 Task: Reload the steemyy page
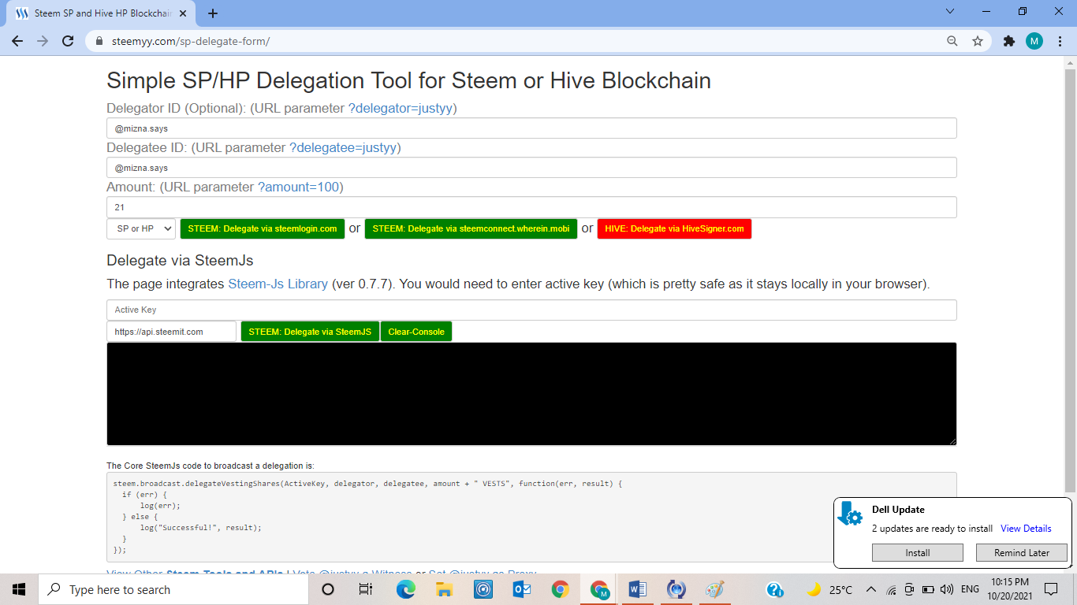click(69, 41)
